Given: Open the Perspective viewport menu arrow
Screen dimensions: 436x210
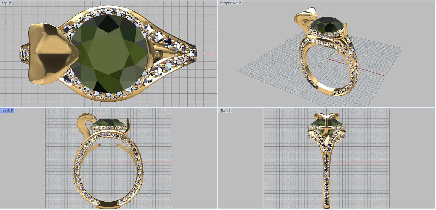Looking at the screenshot, I should (x=240, y=3).
